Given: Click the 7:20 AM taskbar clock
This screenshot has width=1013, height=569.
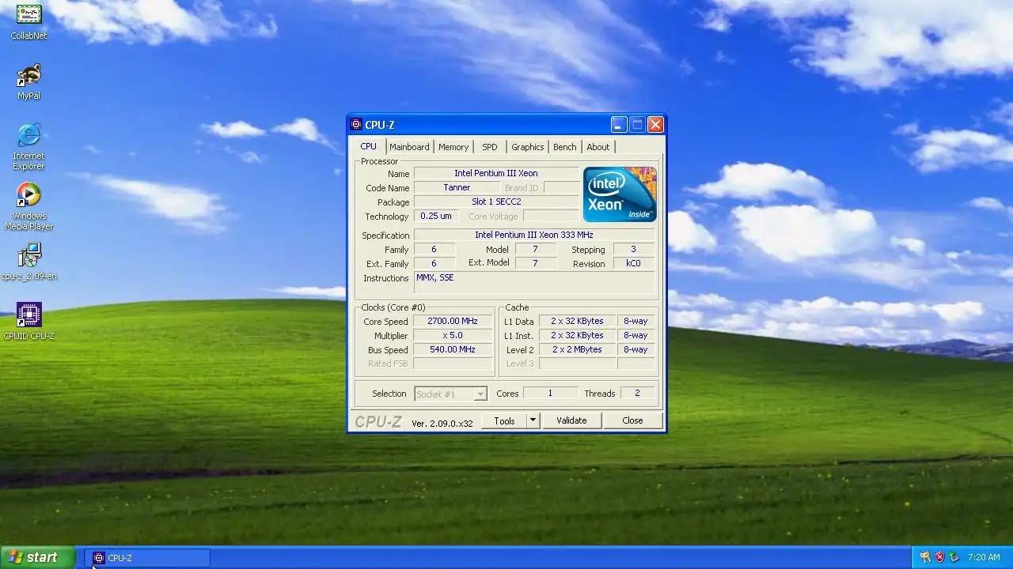Looking at the screenshot, I should coord(984,557).
